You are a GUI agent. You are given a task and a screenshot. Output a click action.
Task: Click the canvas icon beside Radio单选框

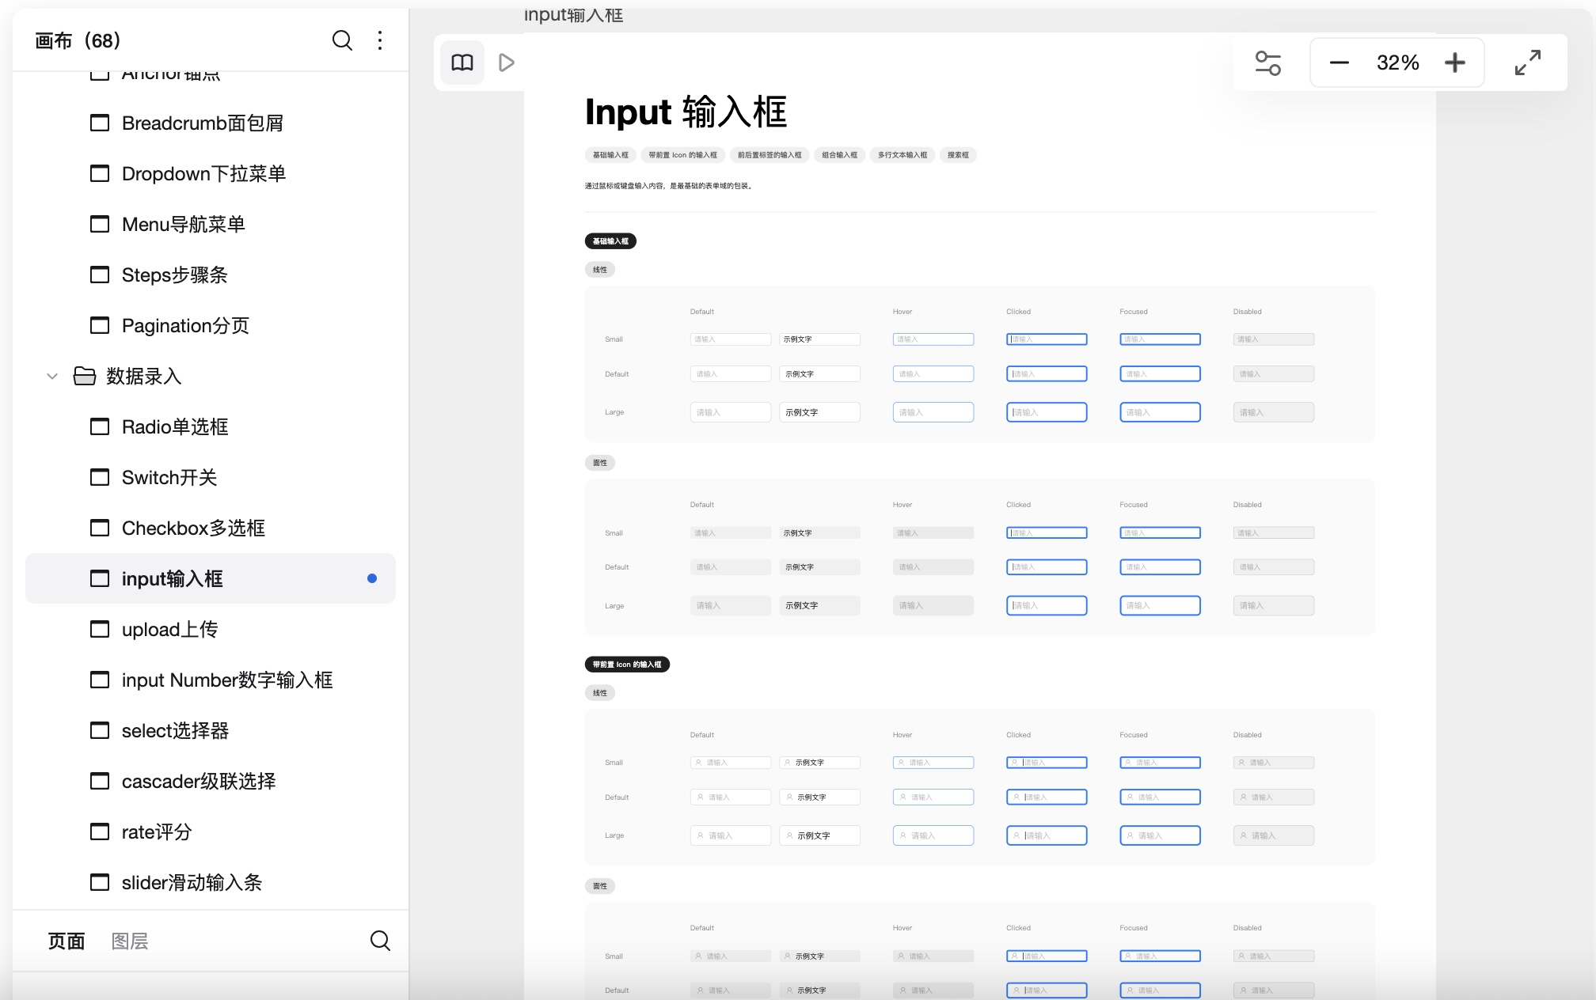point(100,427)
